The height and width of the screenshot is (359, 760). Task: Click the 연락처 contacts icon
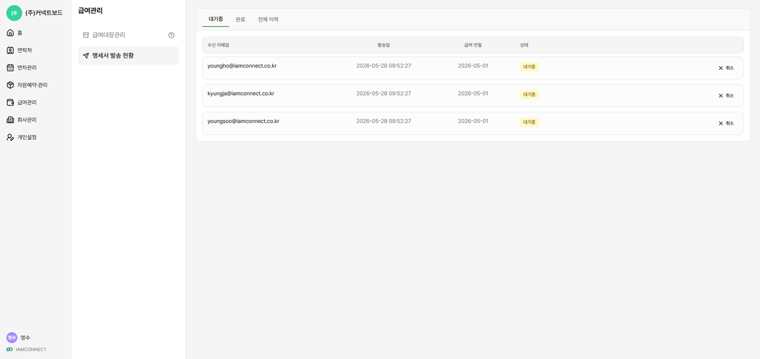10,50
